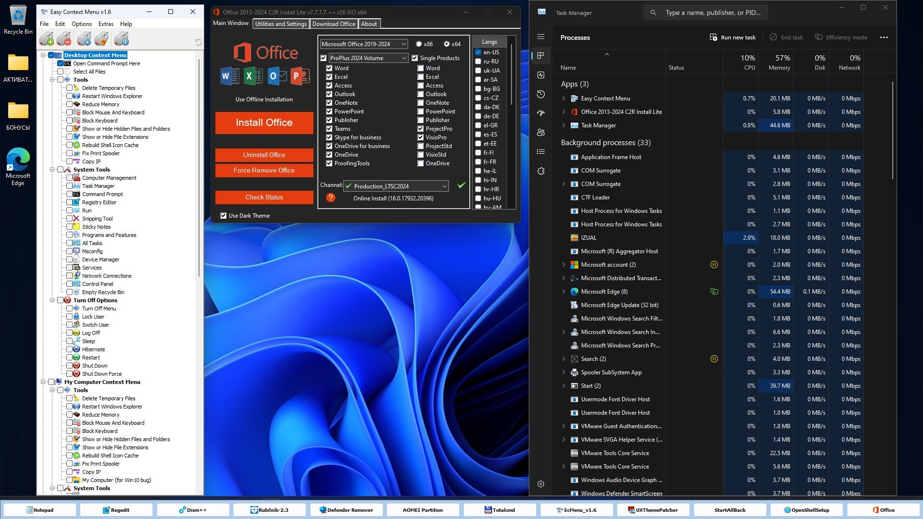Click green checkmark next to Channel dropdown
The height and width of the screenshot is (519, 923).
461,185
